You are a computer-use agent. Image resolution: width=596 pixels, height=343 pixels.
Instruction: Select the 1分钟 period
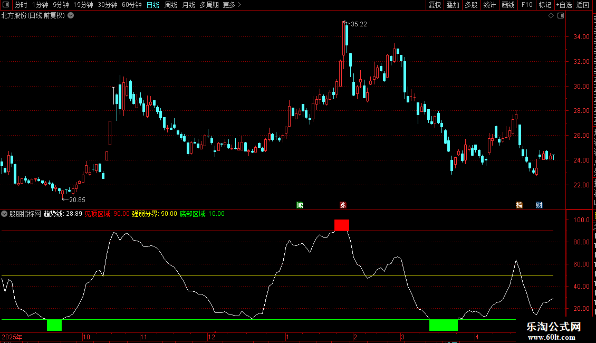(40, 5)
